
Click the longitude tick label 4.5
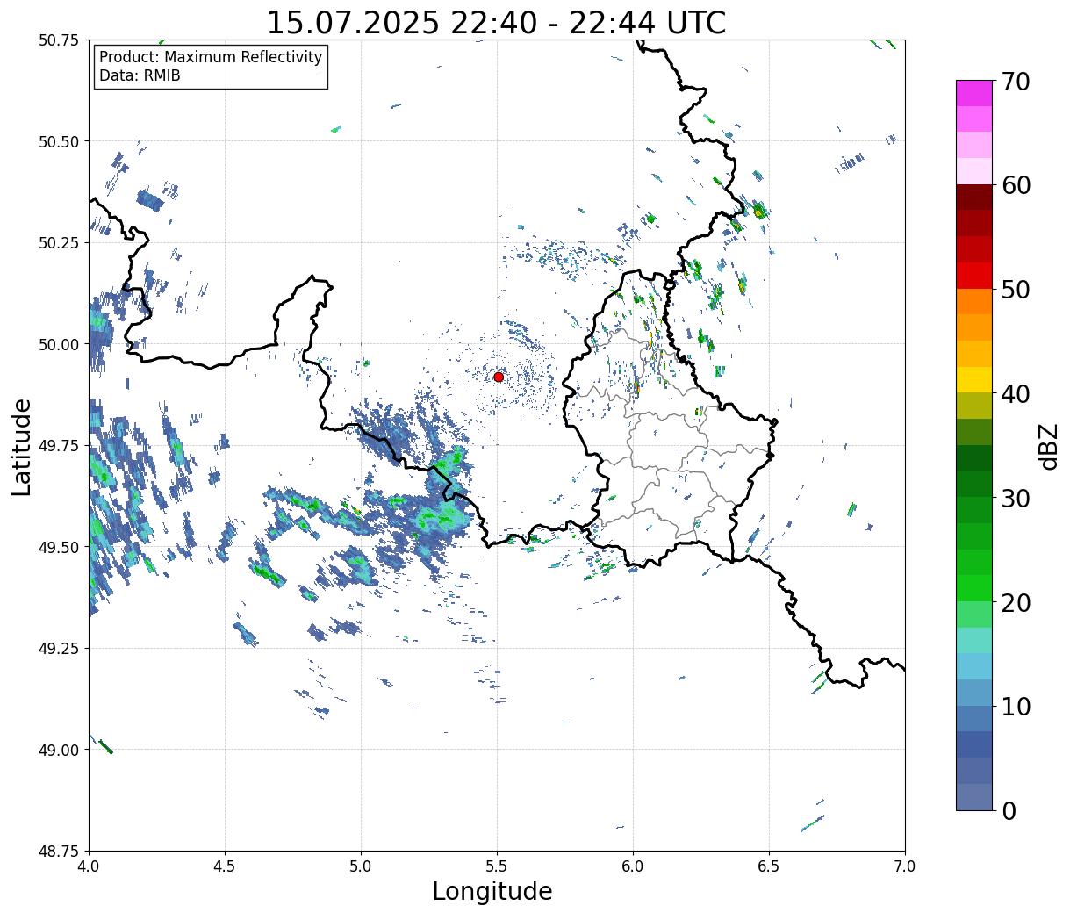click(x=225, y=866)
